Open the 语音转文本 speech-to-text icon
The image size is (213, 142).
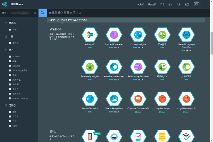(x=162, y=67)
